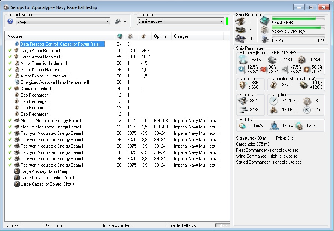
Task: Click the second Large Capacitor Control Circuit I icon
Action: pyautogui.click(x=17, y=184)
